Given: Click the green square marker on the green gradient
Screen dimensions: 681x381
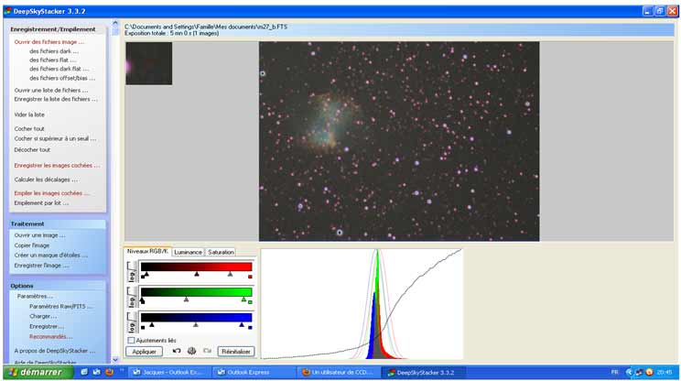Looking at the screenshot, I should (250, 302).
